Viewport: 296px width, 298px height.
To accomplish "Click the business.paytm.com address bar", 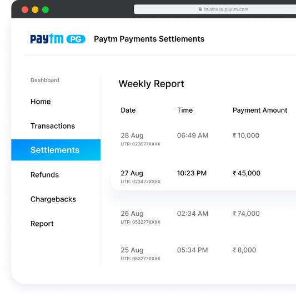I will click(x=215, y=9).
